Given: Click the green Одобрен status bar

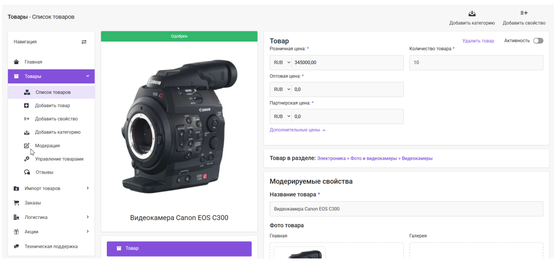Looking at the screenshot, I should [179, 36].
